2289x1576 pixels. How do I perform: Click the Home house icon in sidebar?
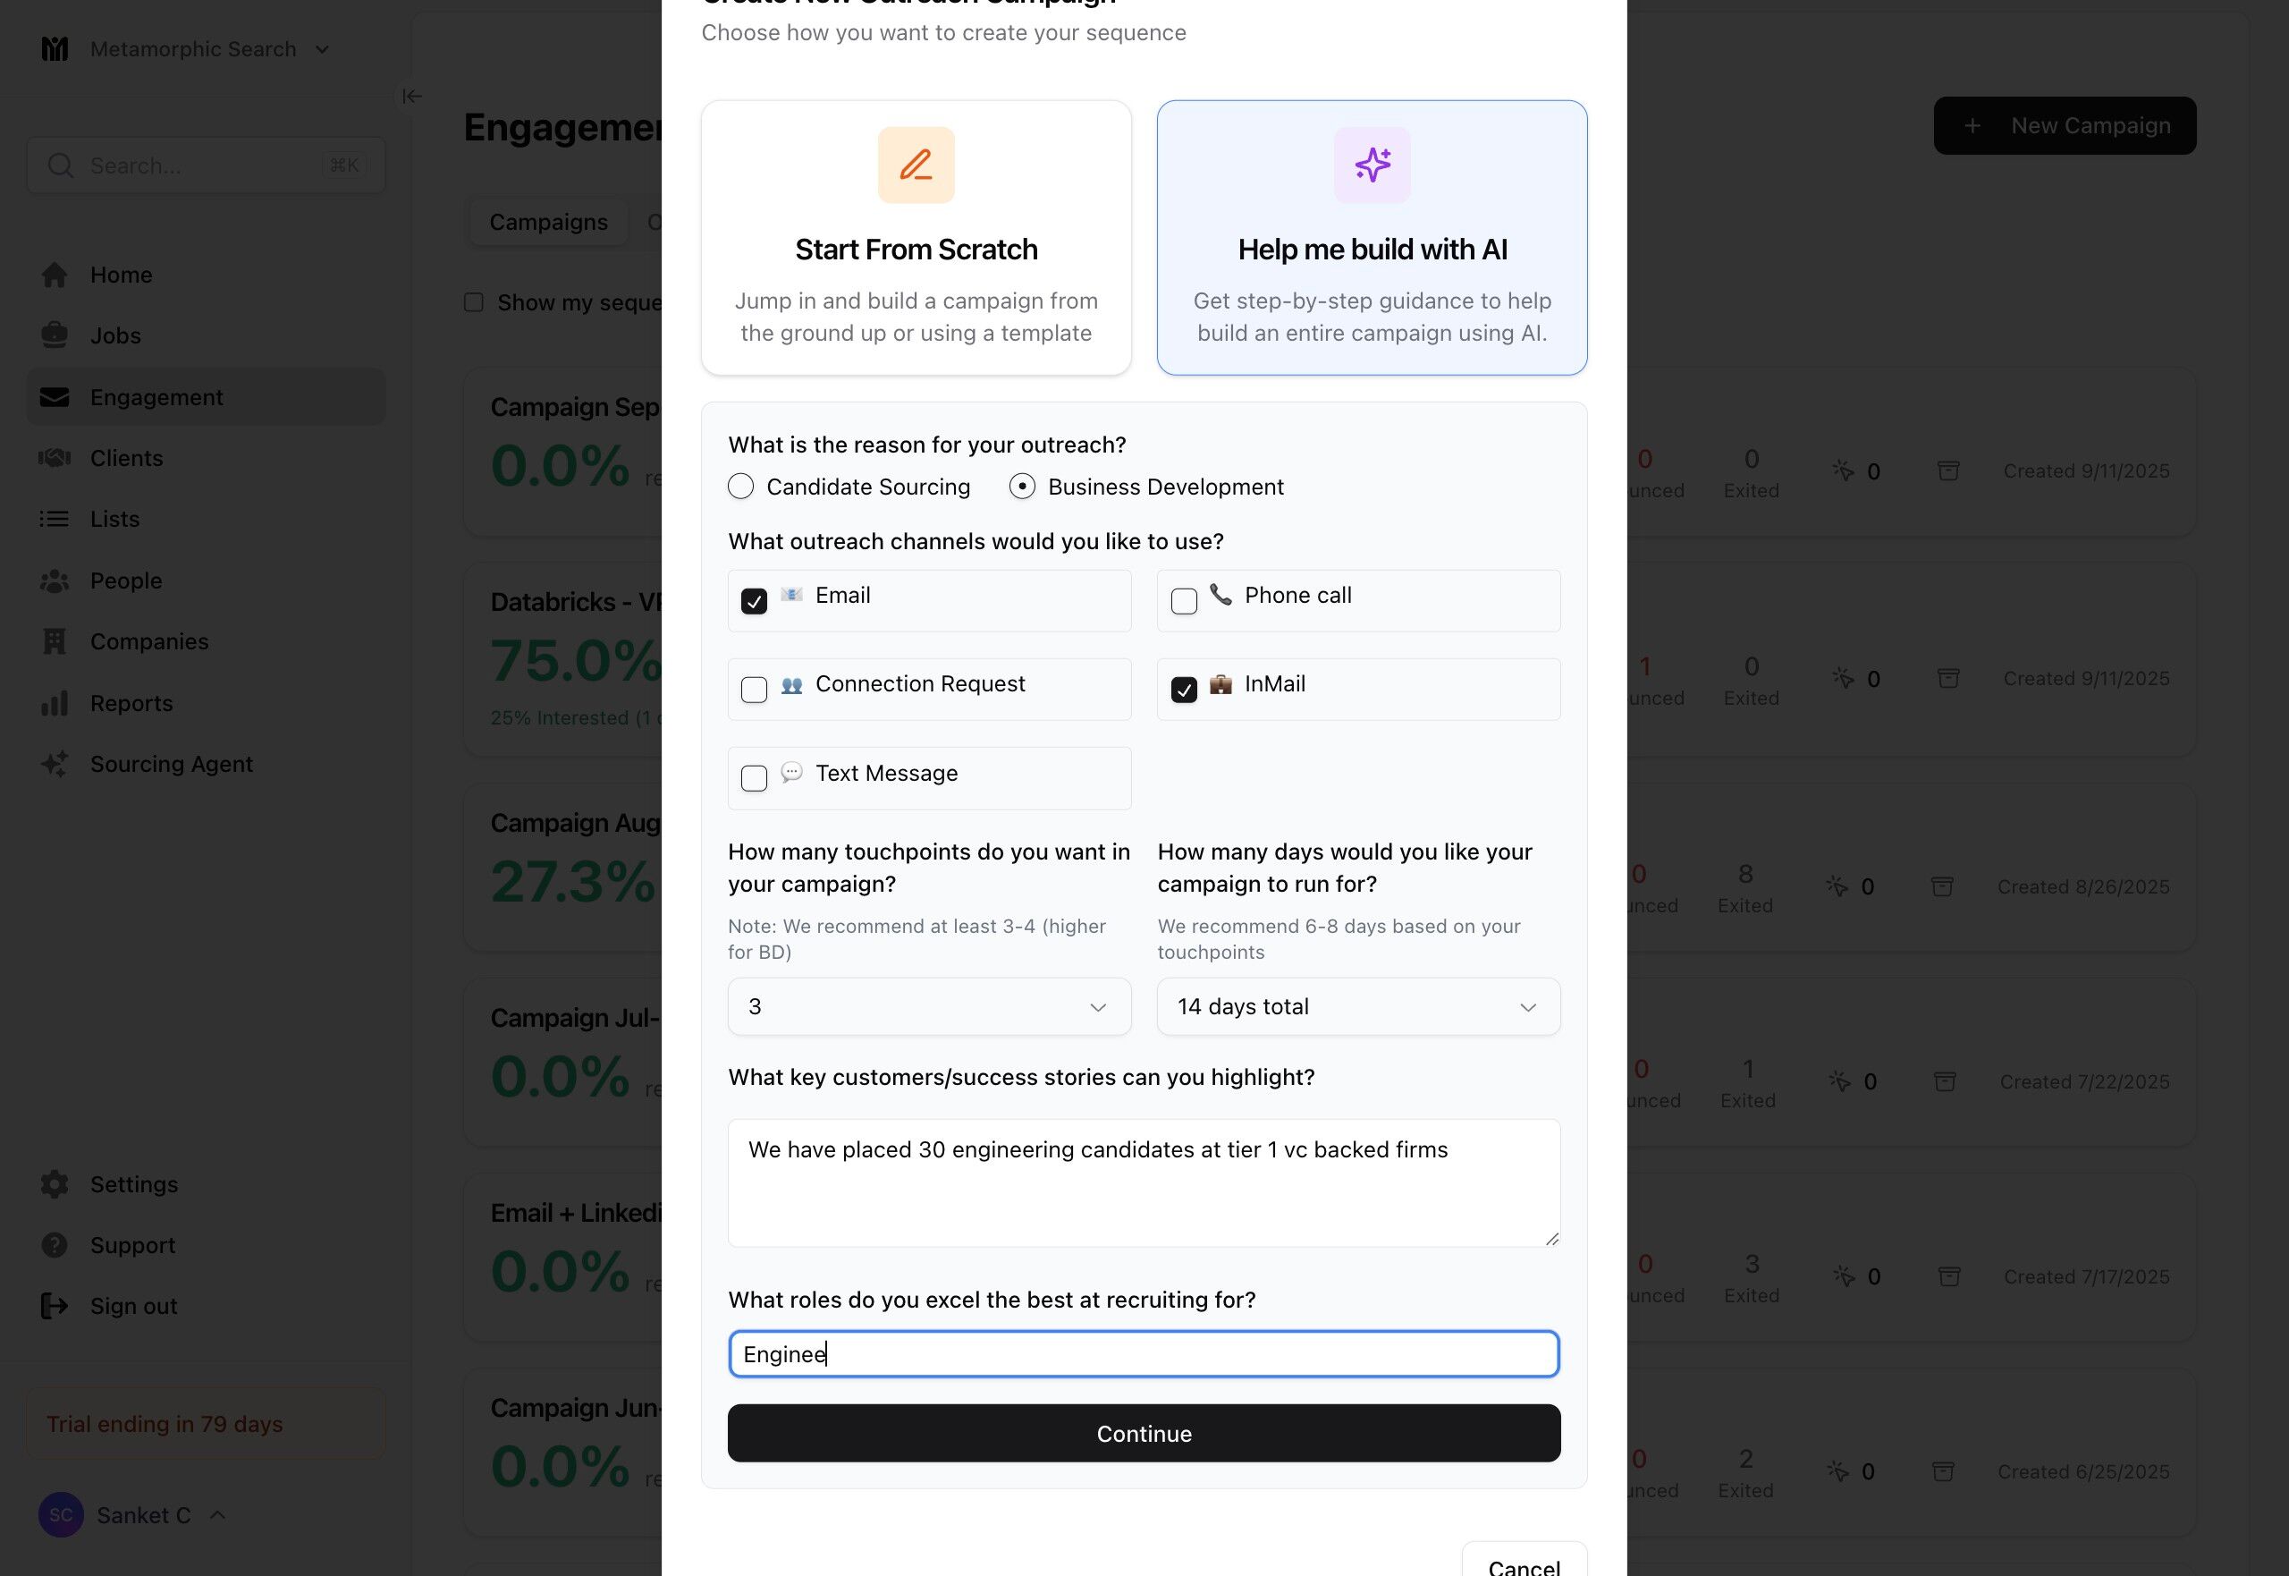(55, 275)
